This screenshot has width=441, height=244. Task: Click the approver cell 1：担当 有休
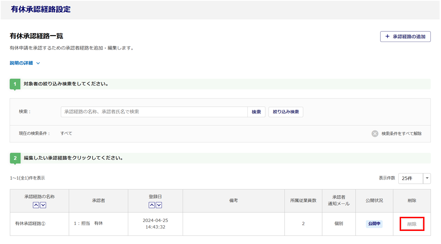[x=88, y=223]
